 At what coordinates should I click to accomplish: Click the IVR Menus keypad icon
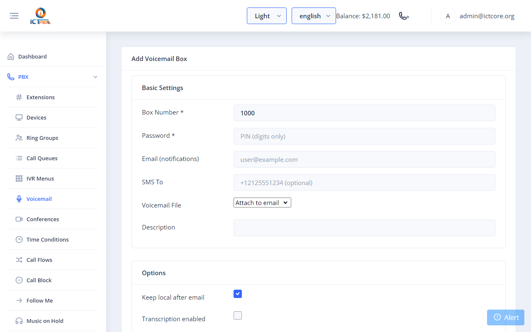click(x=19, y=178)
